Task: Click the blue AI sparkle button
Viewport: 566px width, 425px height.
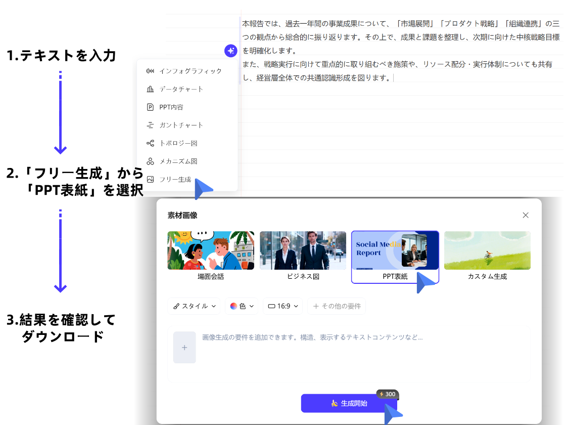Action: point(231,51)
